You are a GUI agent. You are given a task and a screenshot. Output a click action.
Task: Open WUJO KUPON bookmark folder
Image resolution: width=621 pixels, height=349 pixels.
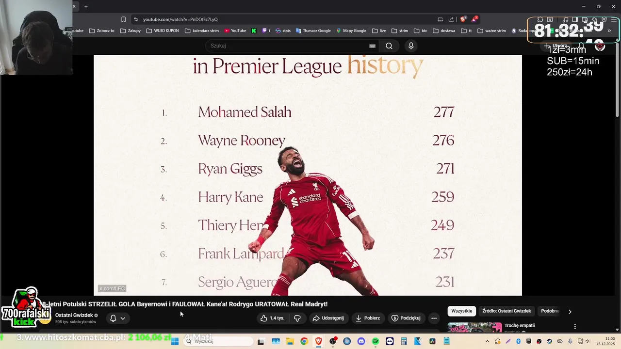pyautogui.click(x=163, y=31)
